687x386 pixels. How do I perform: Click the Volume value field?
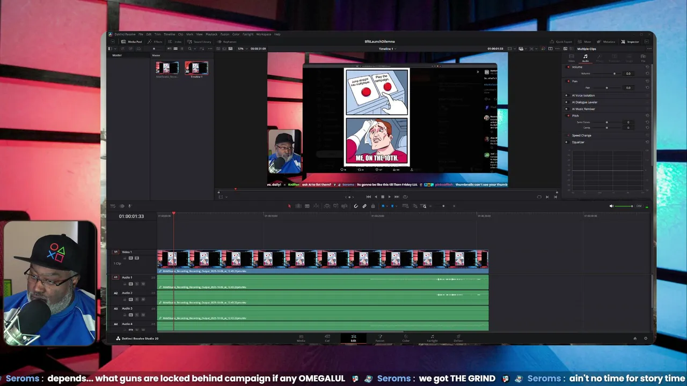(x=628, y=73)
